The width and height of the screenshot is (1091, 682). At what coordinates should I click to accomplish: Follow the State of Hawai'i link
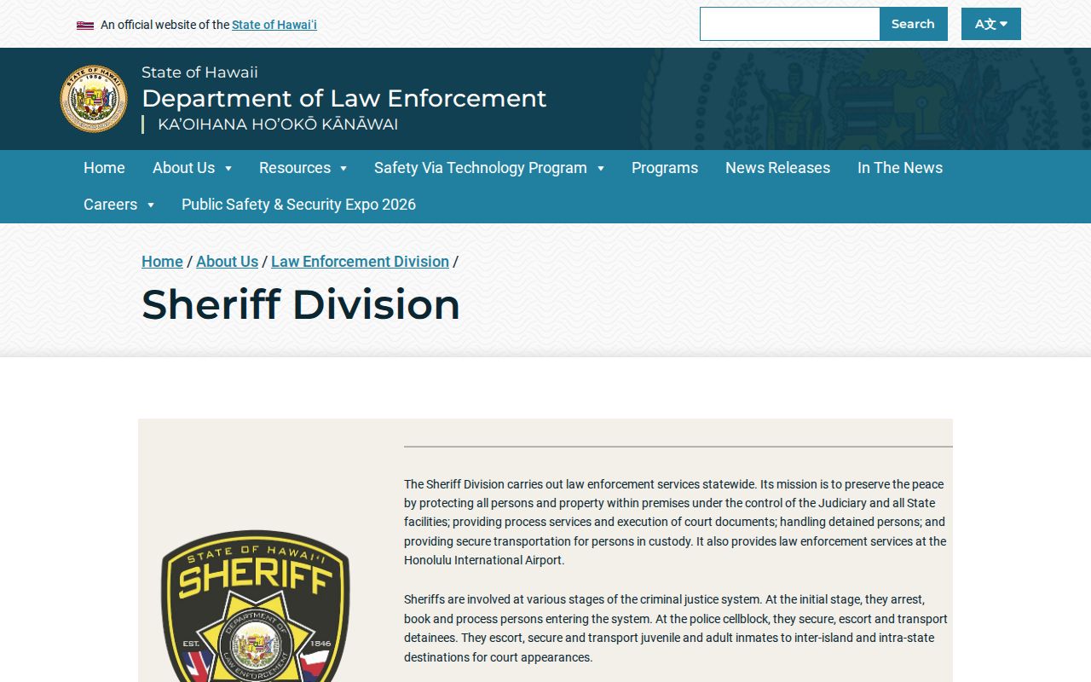[x=274, y=25]
